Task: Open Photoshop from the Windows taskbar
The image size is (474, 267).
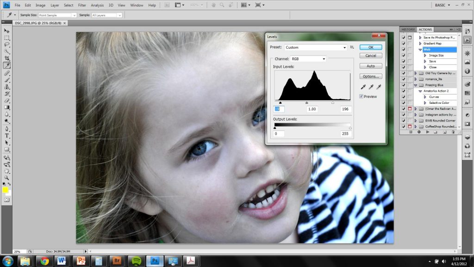Action: pyautogui.click(x=155, y=260)
